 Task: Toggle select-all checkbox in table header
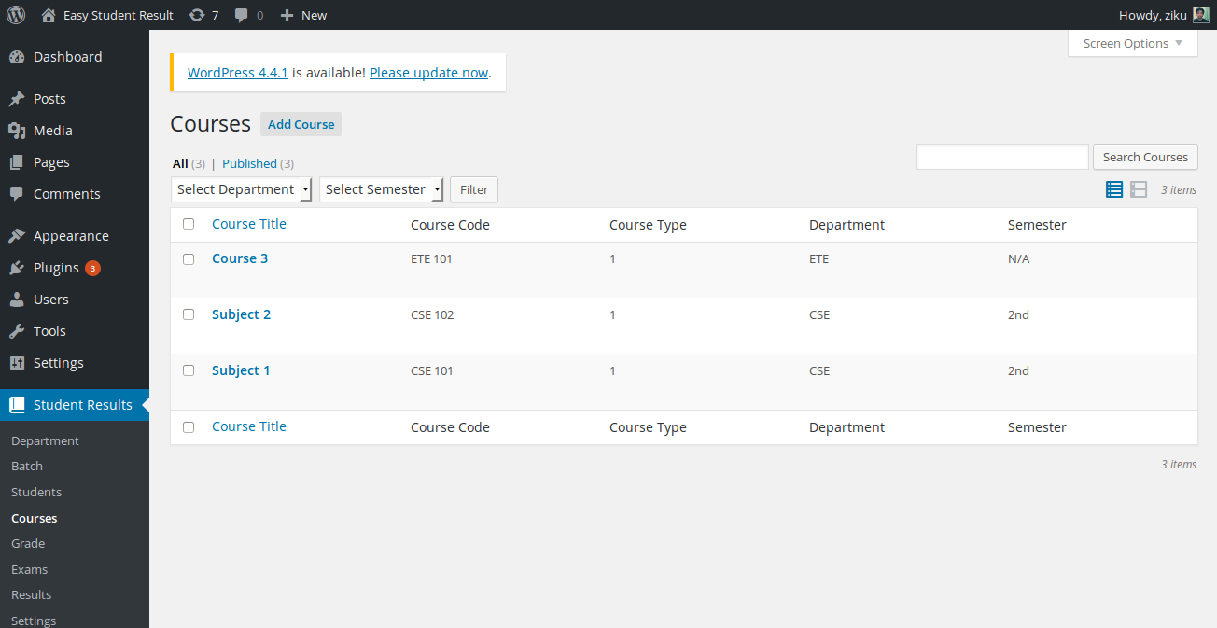tap(189, 224)
